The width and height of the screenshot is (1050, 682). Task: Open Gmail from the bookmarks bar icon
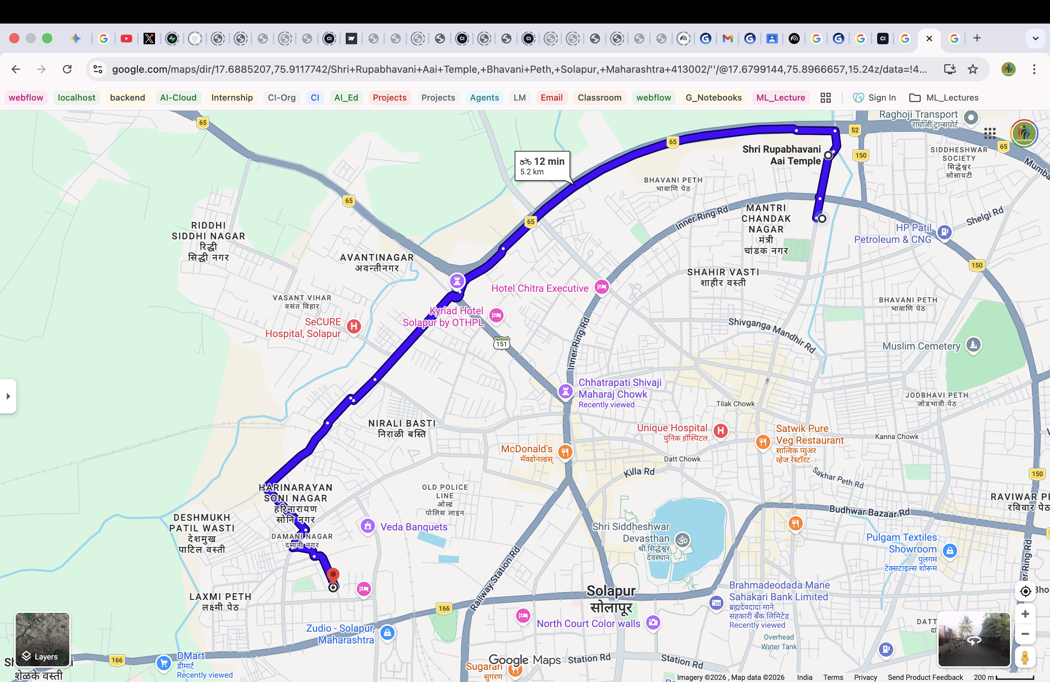click(727, 38)
